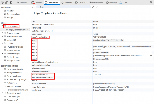154x104 pixels.
Task: Expand the Session storage tree node
Action: [x=2, y=33]
